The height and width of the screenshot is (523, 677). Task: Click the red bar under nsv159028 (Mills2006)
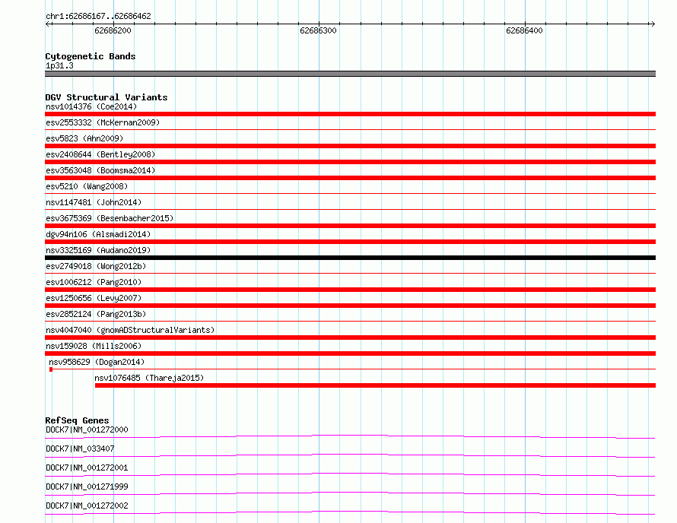click(350, 353)
